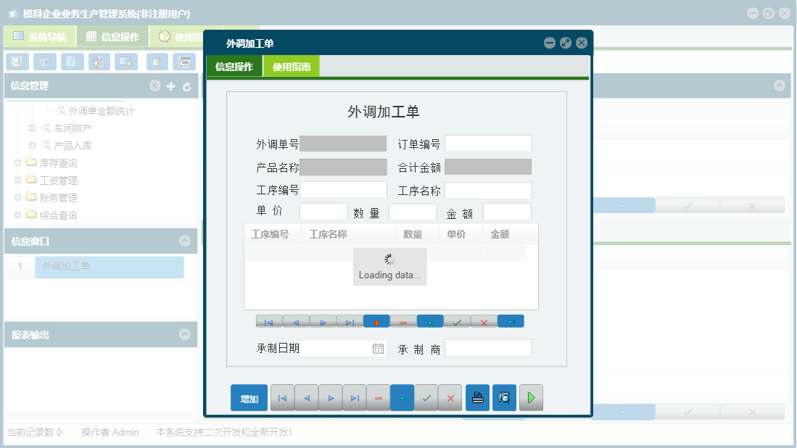The image size is (797, 448).
Task: Click edit triangle in grid navigator
Action: [x=430, y=322]
